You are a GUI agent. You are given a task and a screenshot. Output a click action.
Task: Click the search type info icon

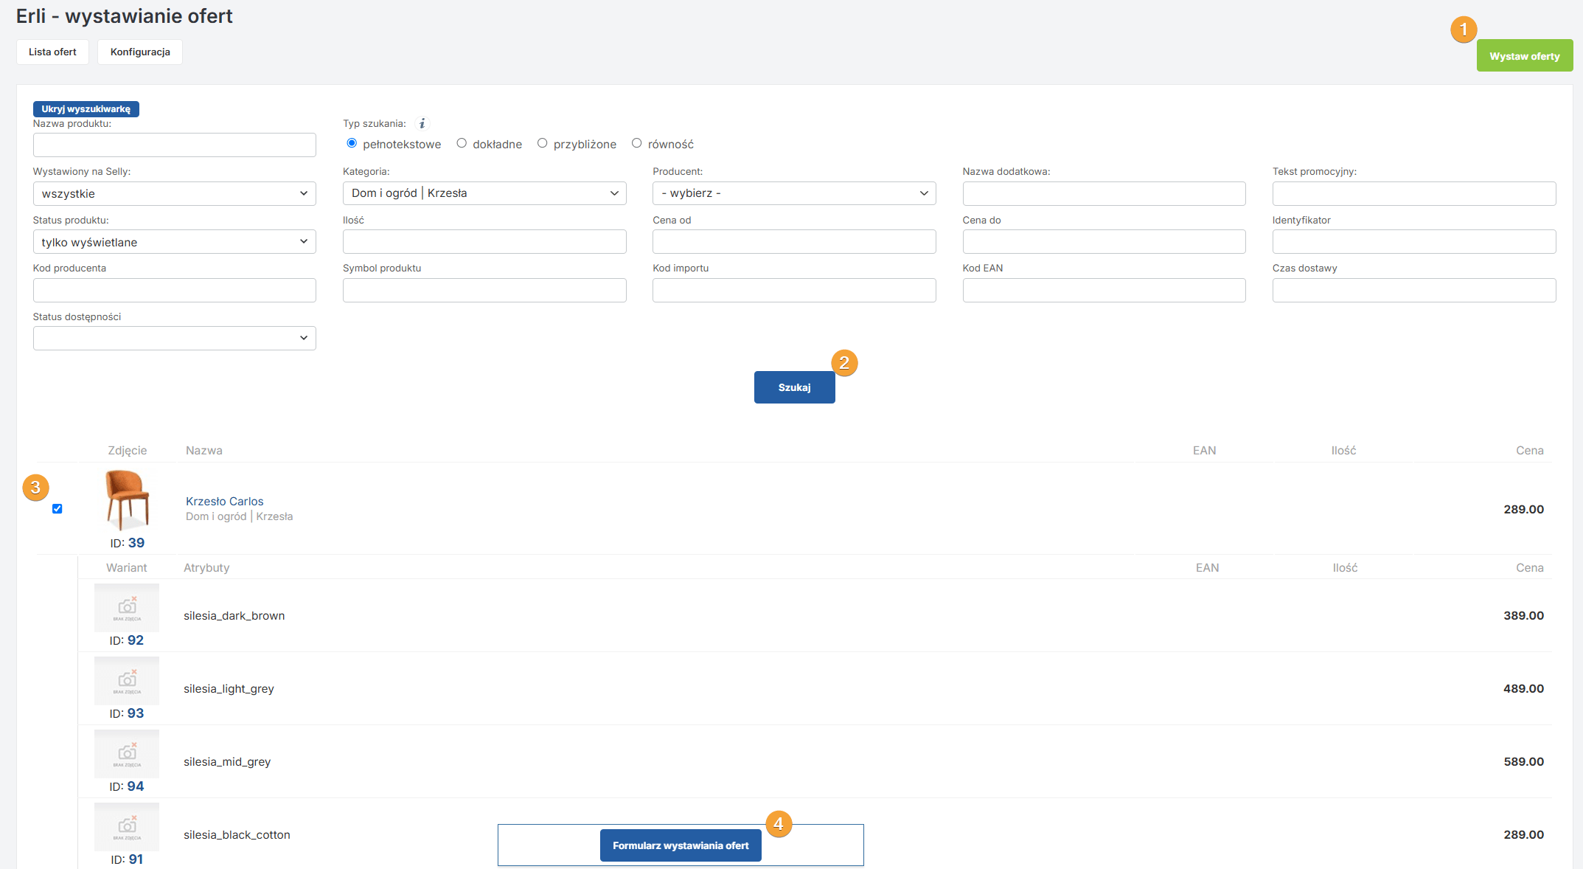click(422, 124)
